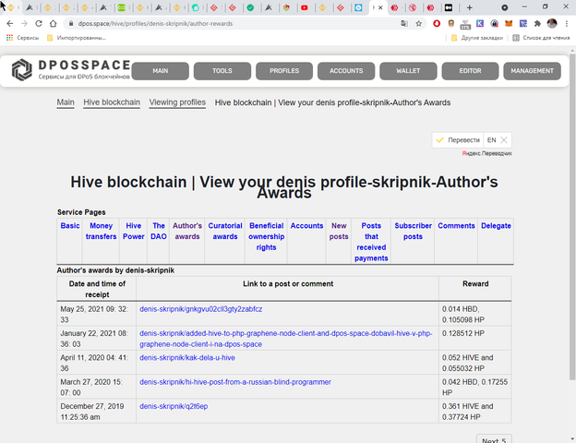The image size is (576, 443).
Task: Go to the Hive Power page
Action: pos(134,231)
